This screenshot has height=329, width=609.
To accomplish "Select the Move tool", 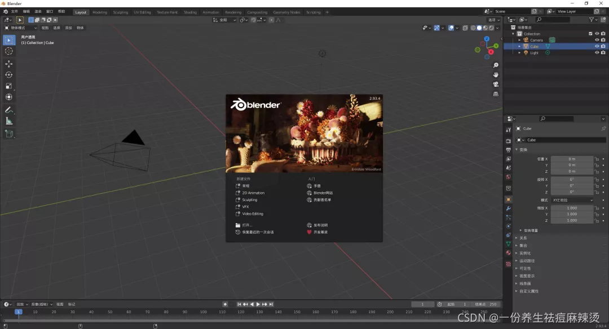I will (x=9, y=64).
